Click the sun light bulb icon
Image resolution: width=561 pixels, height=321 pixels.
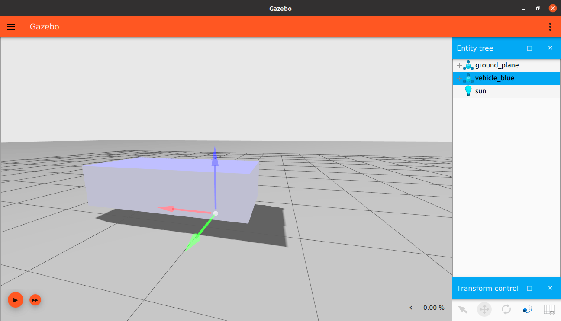click(468, 91)
